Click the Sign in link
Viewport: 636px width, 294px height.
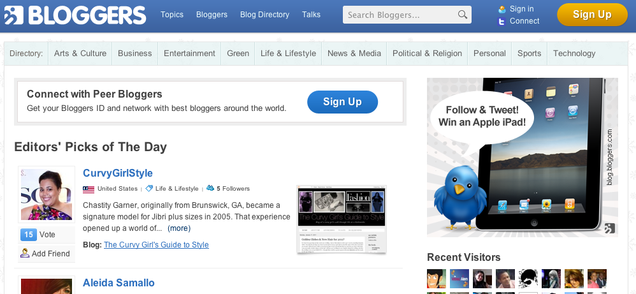coord(522,9)
